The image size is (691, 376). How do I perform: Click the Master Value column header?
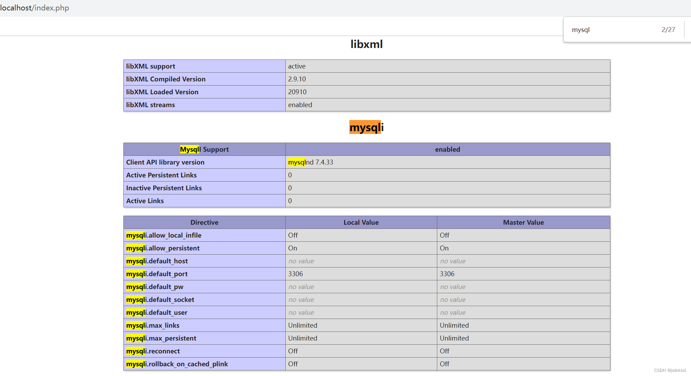click(523, 222)
